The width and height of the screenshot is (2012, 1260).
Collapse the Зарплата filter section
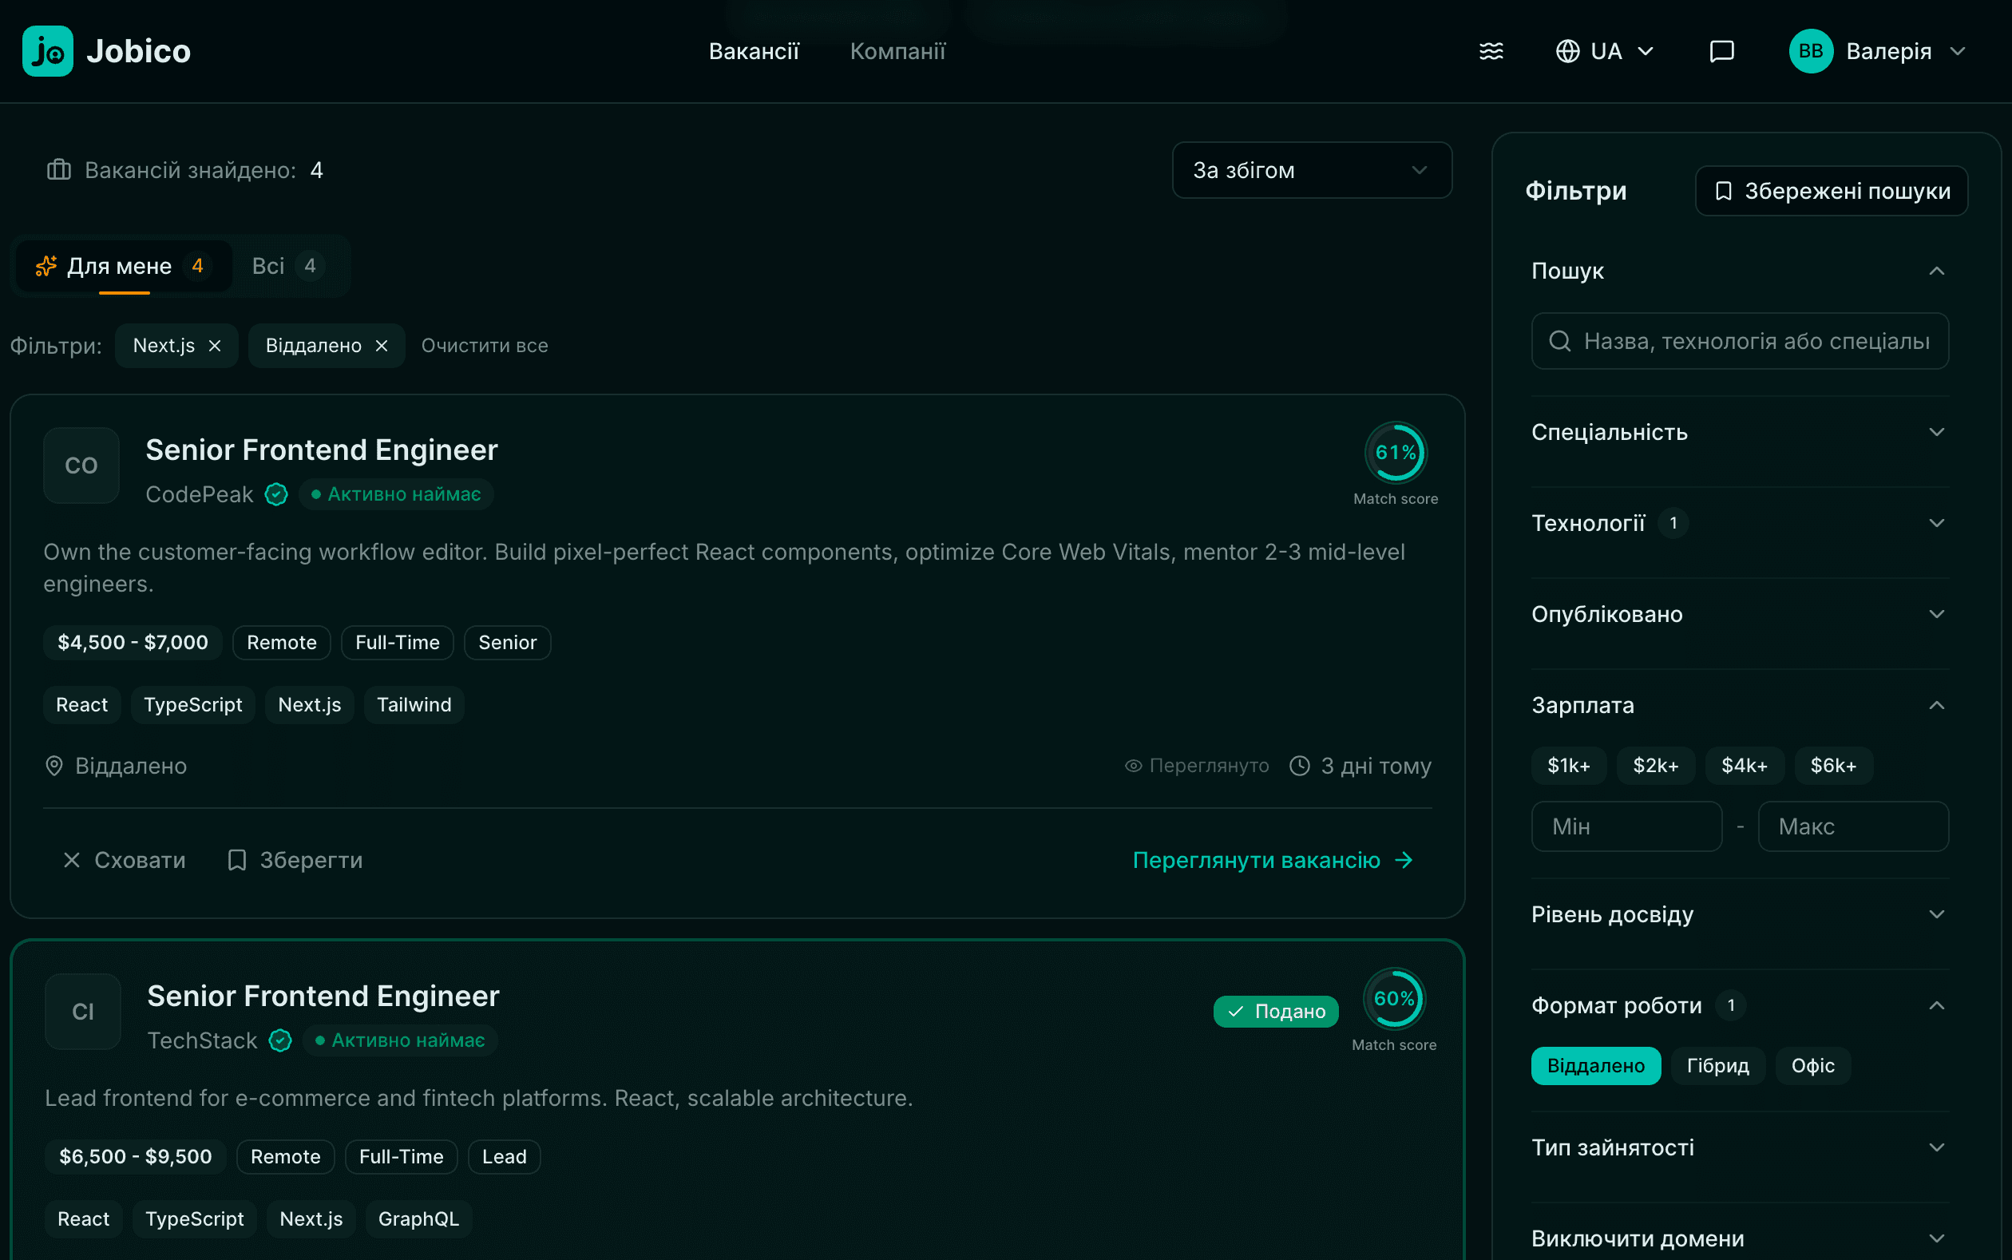pos(1740,705)
